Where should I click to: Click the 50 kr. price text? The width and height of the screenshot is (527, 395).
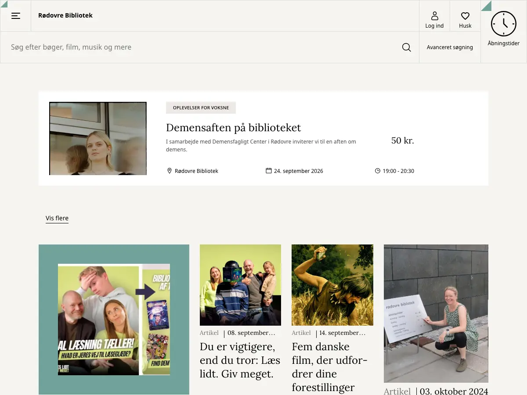click(403, 140)
